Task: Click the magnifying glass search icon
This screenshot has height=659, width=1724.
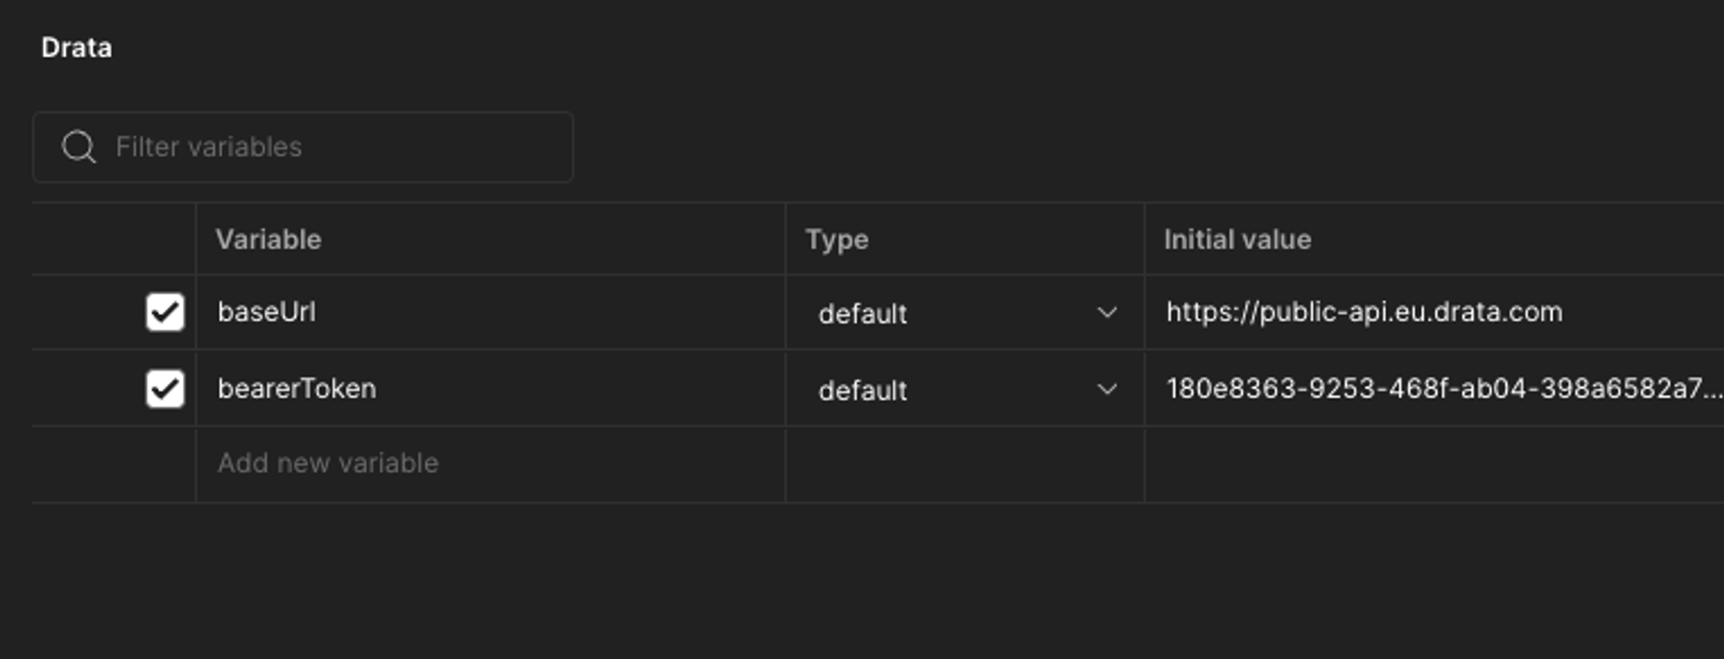Action: (x=79, y=146)
